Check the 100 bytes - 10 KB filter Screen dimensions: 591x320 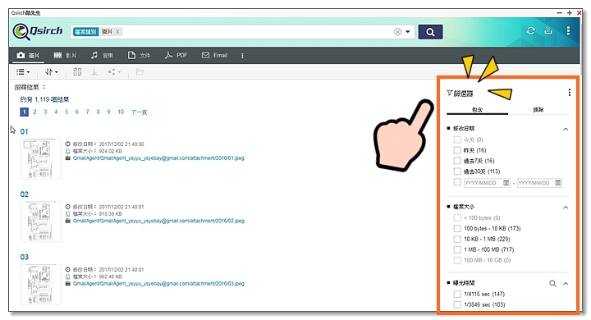tap(457, 228)
